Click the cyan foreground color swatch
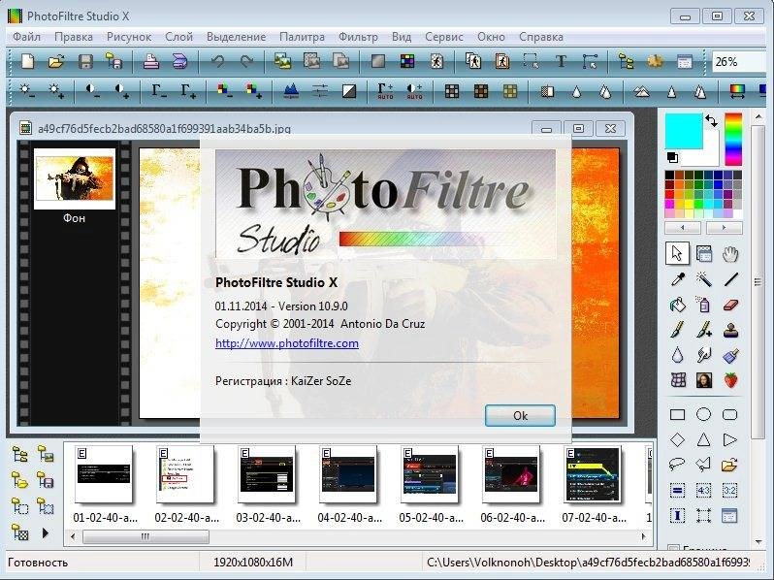The image size is (774, 580). [x=684, y=131]
